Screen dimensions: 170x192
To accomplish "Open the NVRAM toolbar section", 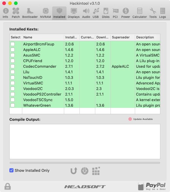I will coord(45,13).
